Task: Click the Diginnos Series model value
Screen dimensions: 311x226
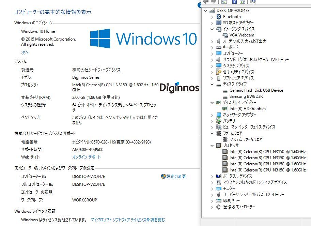Action: click(x=86, y=77)
